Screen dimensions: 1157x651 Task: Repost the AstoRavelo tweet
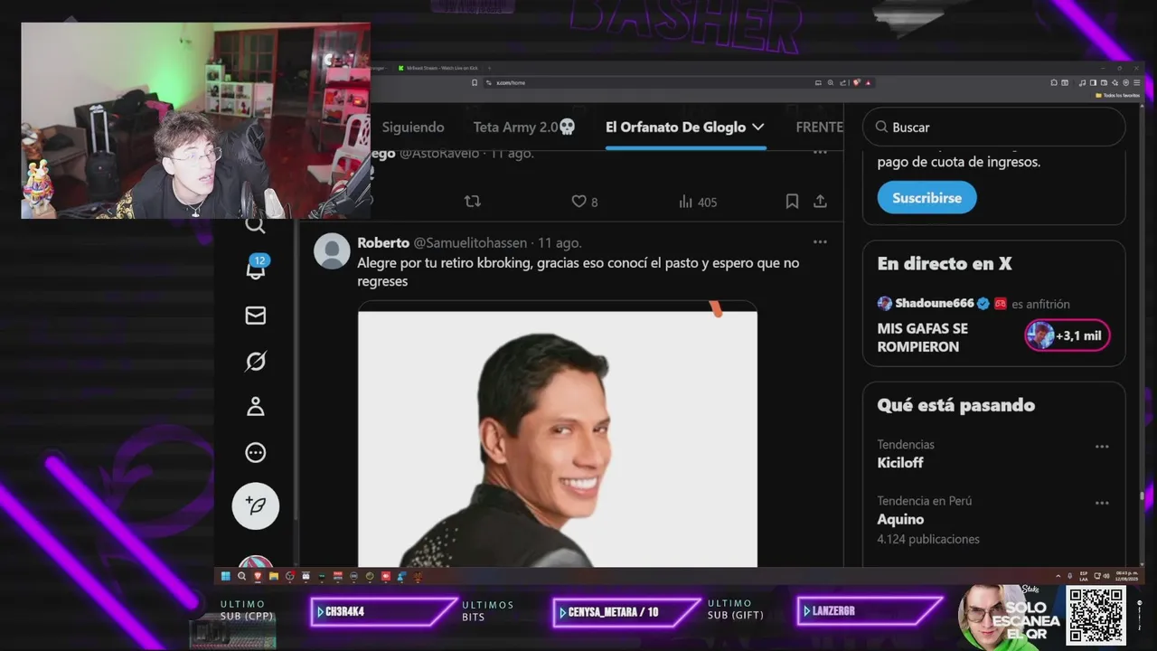(472, 202)
